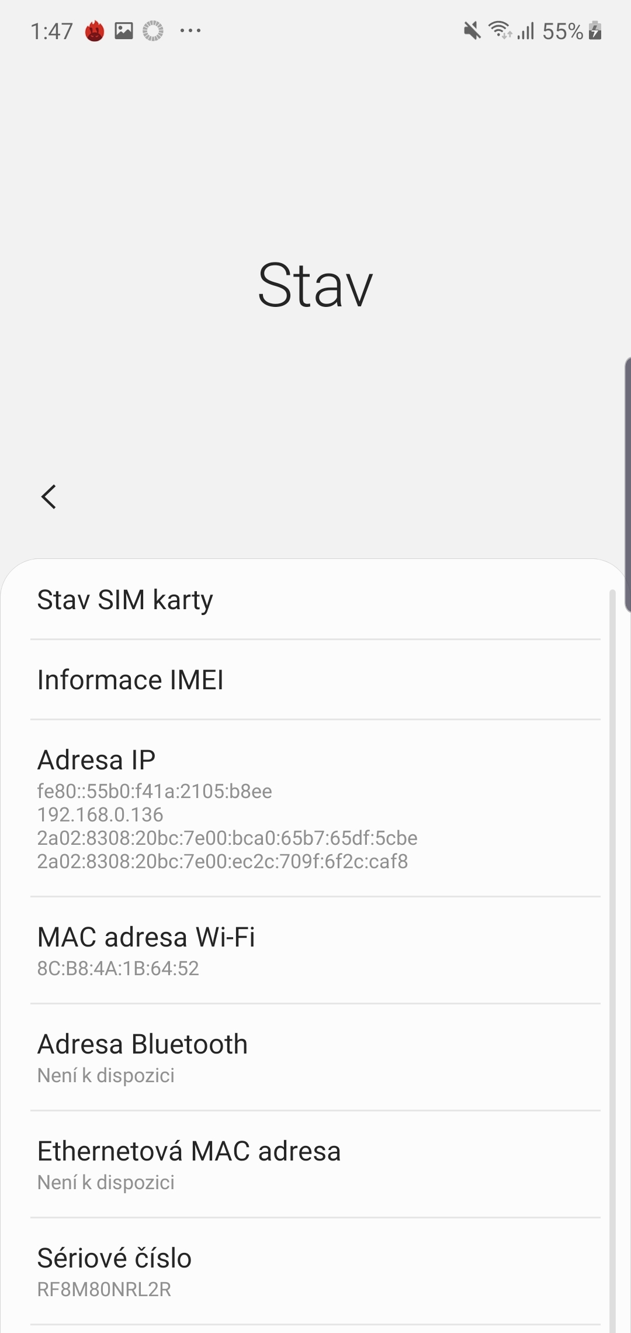Tap the back arrow icon
631x1333 pixels.
point(49,497)
